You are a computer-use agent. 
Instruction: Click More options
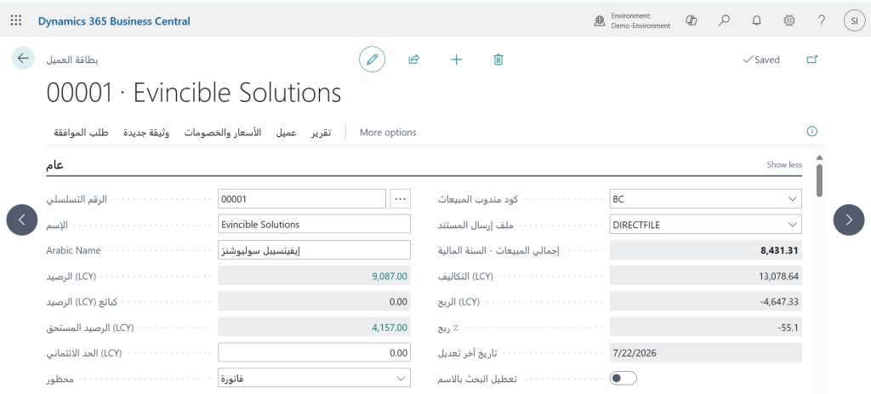[x=388, y=132]
